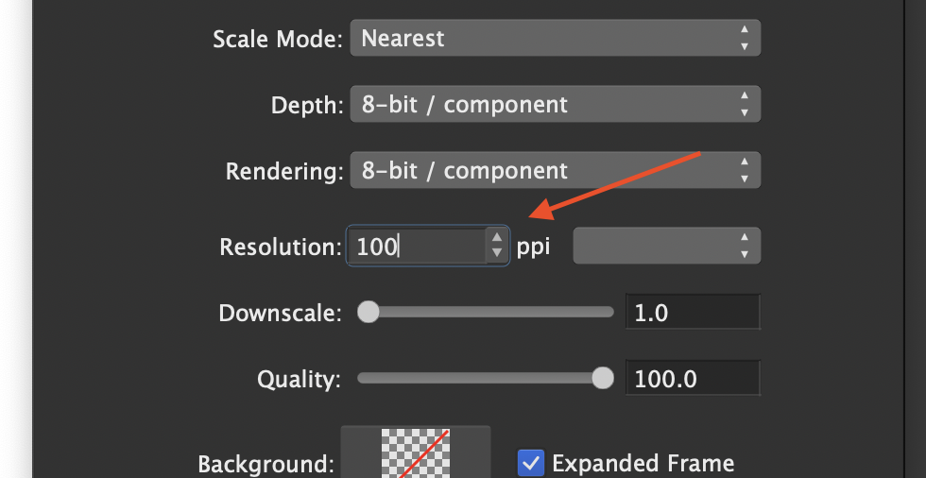
Task: Click the Downscale value field showing 1.0
Action: click(692, 313)
